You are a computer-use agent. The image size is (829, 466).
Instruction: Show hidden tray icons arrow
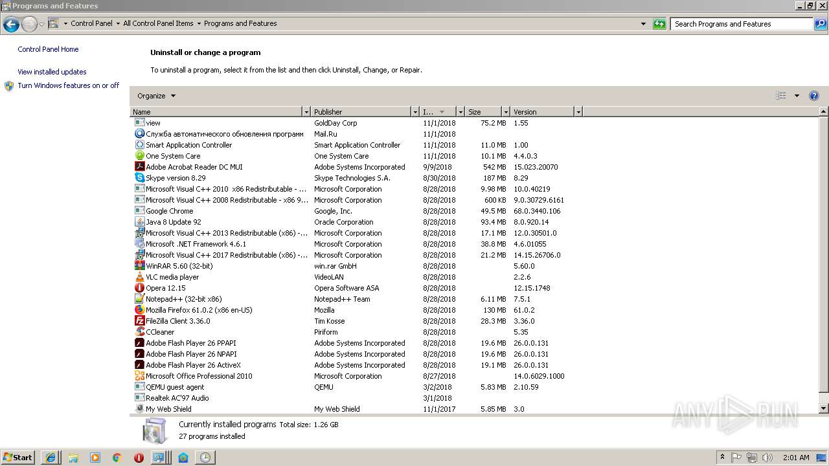(x=723, y=458)
